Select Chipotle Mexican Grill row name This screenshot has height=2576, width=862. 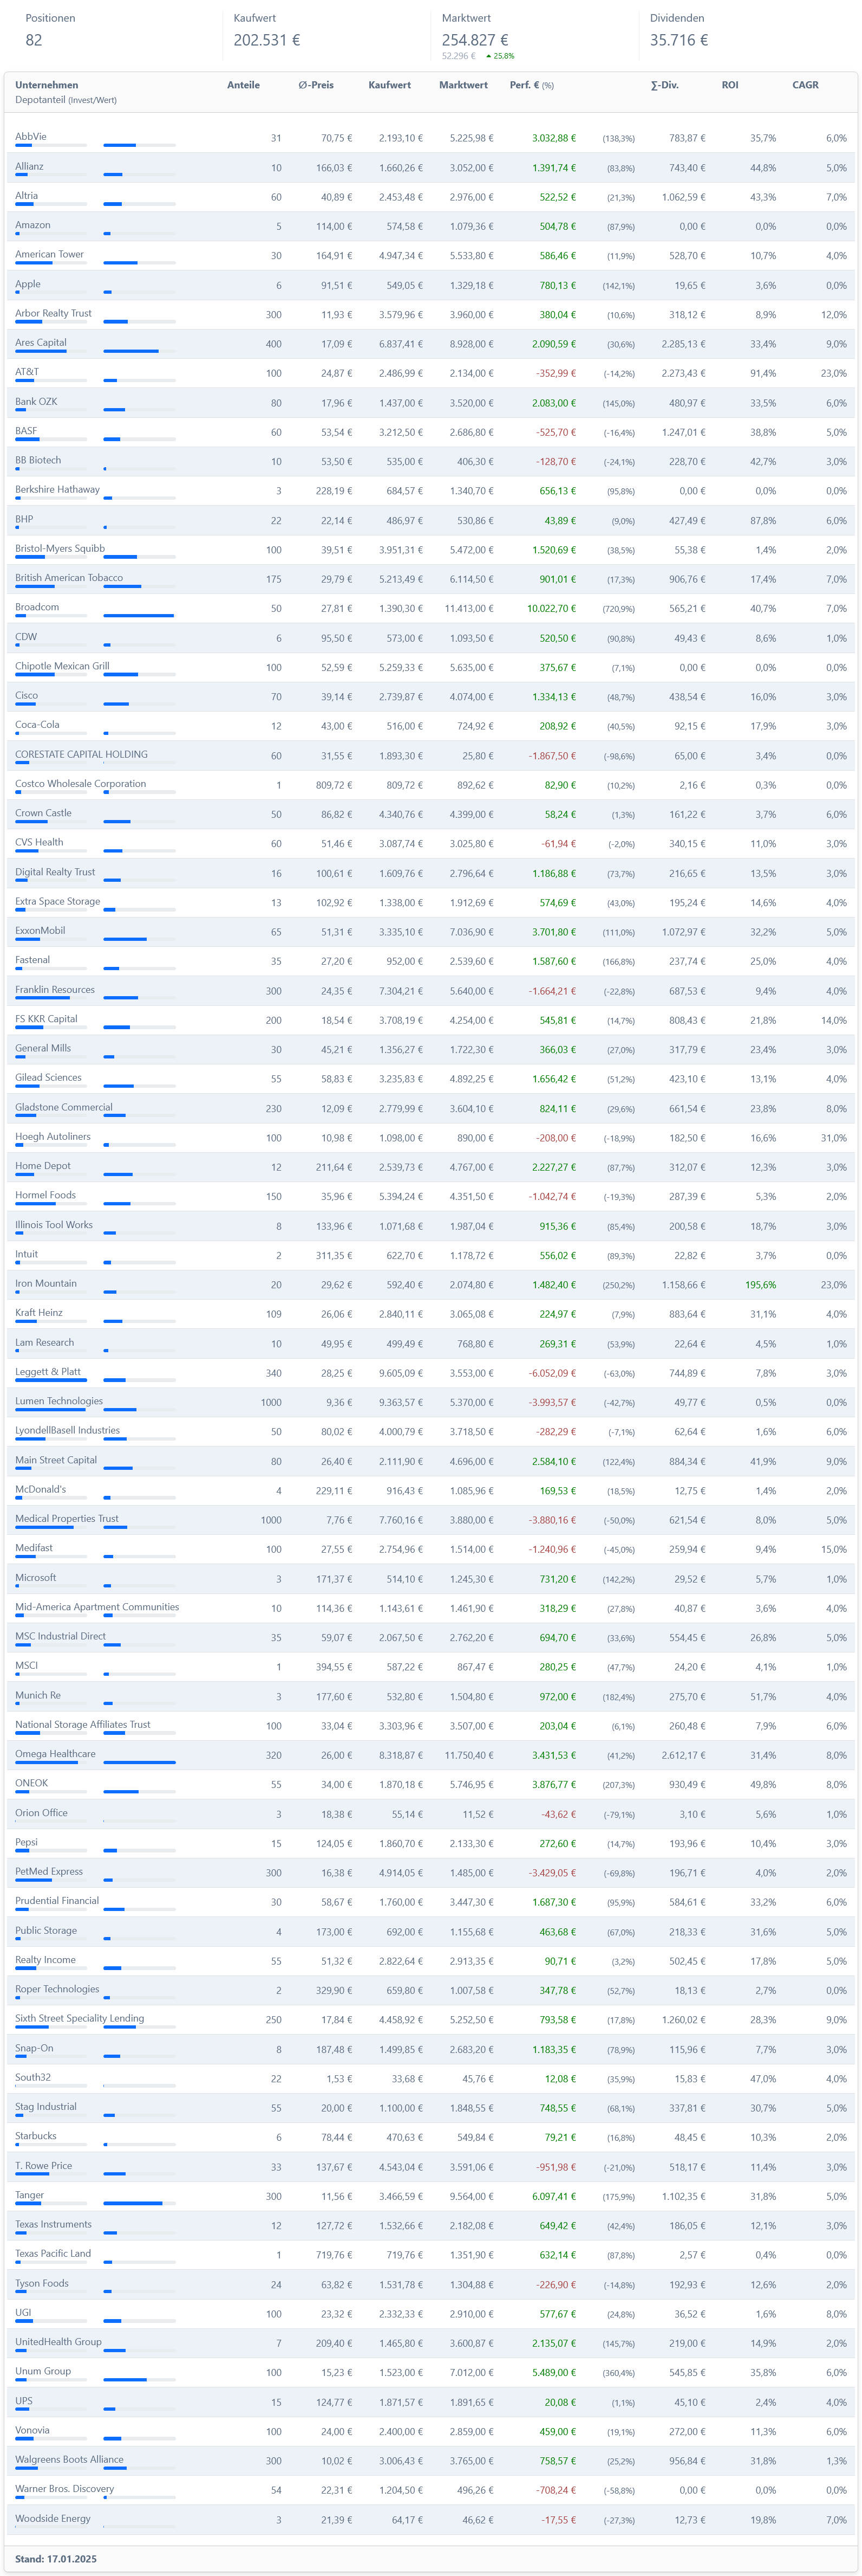(x=62, y=665)
